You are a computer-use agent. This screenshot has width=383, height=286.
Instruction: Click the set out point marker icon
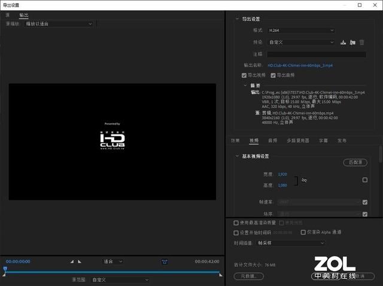(x=80, y=261)
